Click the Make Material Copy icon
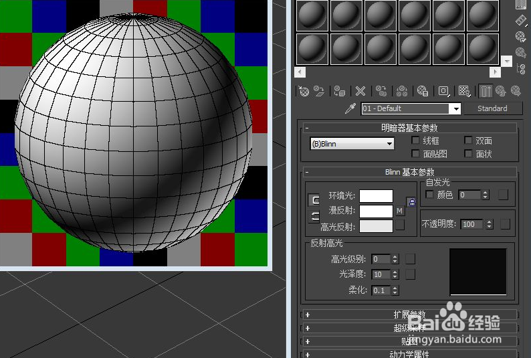 click(x=381, y=91)
